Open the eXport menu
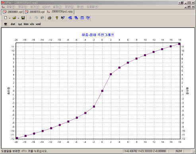The width and height of the screenshot is (196, 154). [x=46, y=7]
